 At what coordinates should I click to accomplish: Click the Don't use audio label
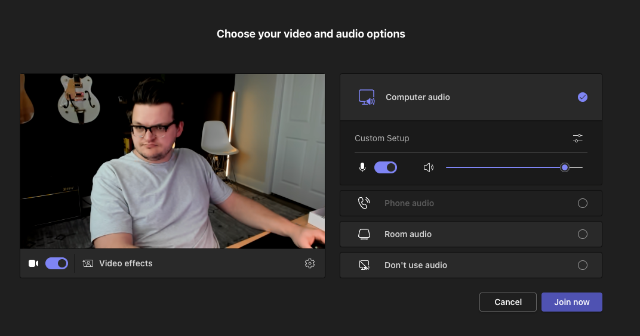[416, 265]
